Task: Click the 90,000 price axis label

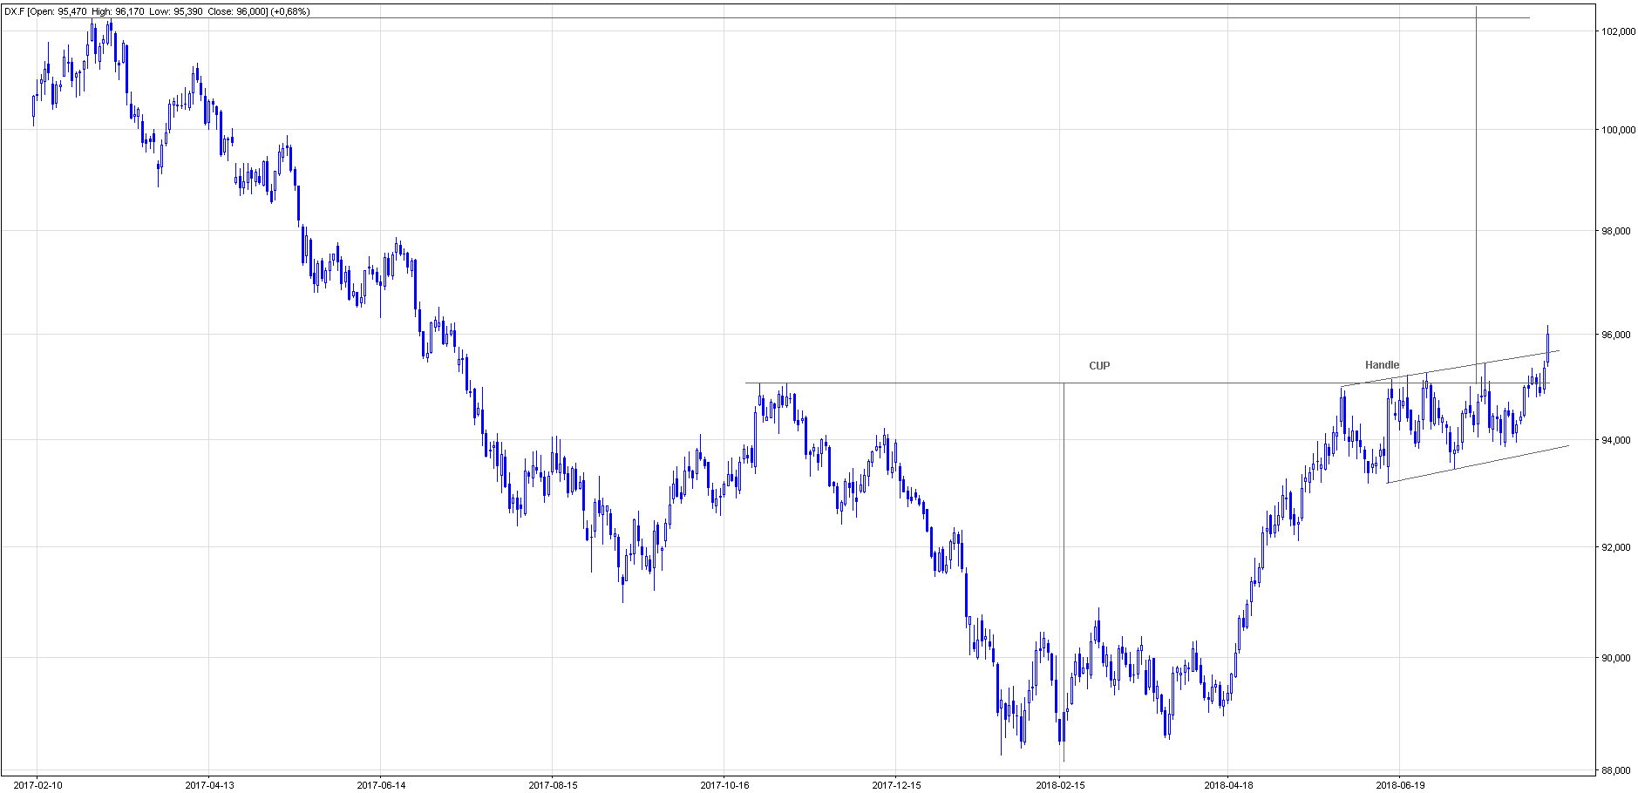Action: 1618,658
